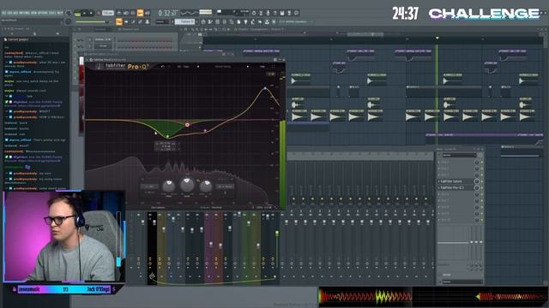Click the Pro-Q 3 undo arrow
Screen dimensions: 549x308
pos(163,67)
